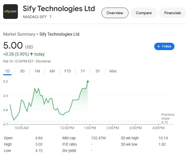Click the Sify Technologies Ltd title heading
This screenshot has height=155, width=186.
point(59,9)
